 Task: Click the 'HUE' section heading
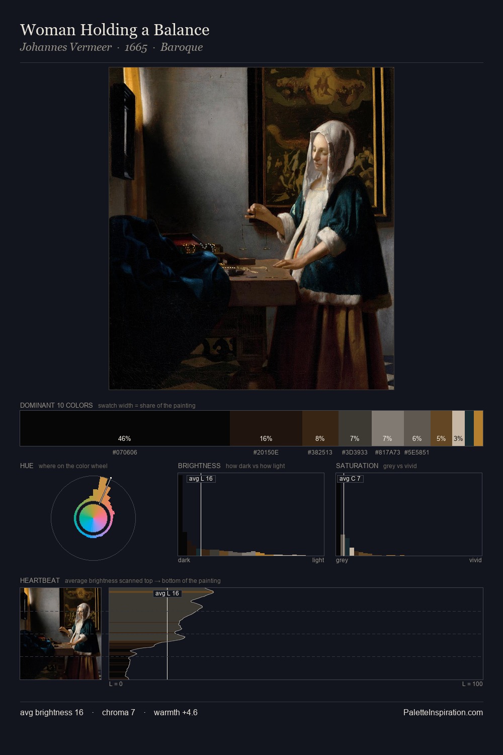(x=27, y=466)
